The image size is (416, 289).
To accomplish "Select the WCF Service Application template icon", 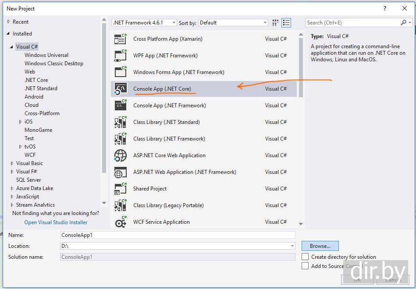I will click(121, 222).
